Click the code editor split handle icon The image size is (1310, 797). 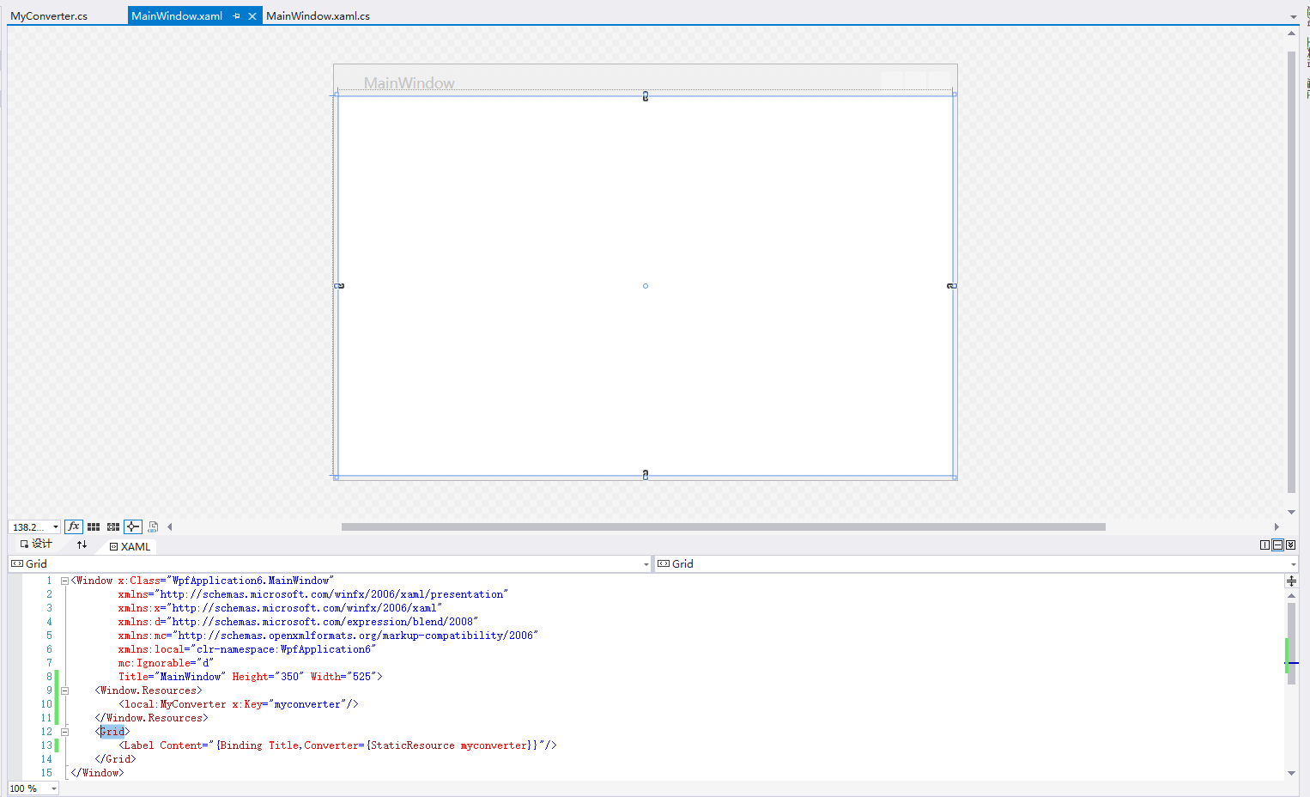(1291, 581)
